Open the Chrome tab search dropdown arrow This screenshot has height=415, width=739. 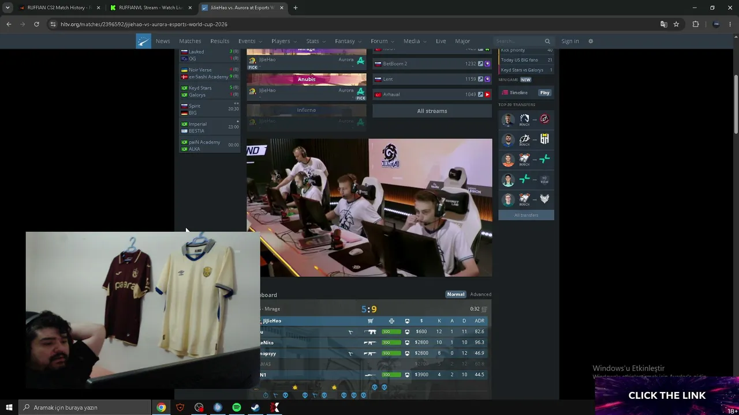tap(8, 7)
